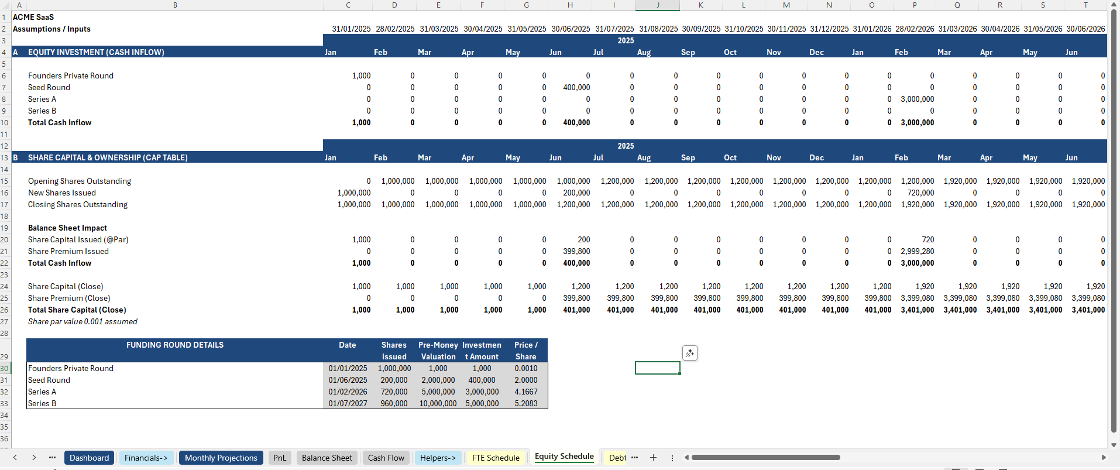Select column J header
This screenshot has height=470, width=1120.
tap(657, 5)
